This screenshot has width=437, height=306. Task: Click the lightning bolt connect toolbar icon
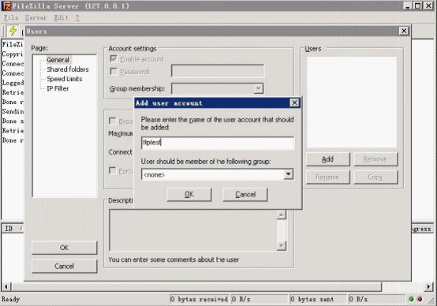coord(13,31)
